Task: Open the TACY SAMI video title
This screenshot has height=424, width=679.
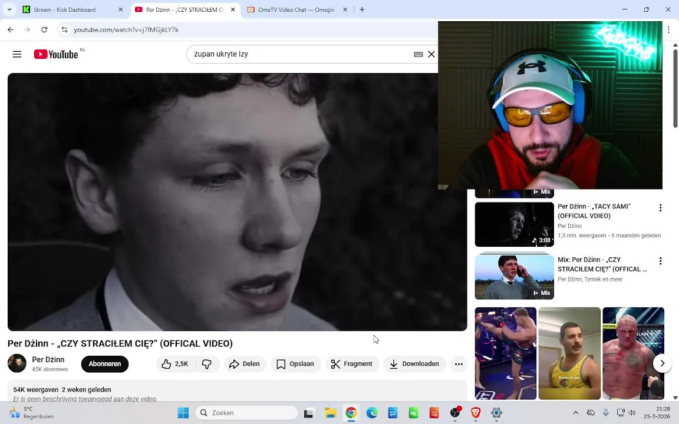Action: coord(594,211)
